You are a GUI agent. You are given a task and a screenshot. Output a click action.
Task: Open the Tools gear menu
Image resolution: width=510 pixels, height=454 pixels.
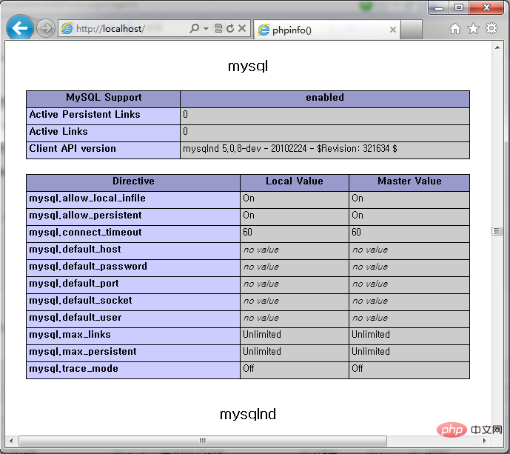pos(491,28)
